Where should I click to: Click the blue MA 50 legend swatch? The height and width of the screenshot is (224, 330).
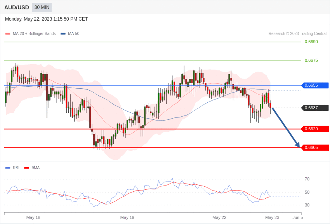coord(63,34)
